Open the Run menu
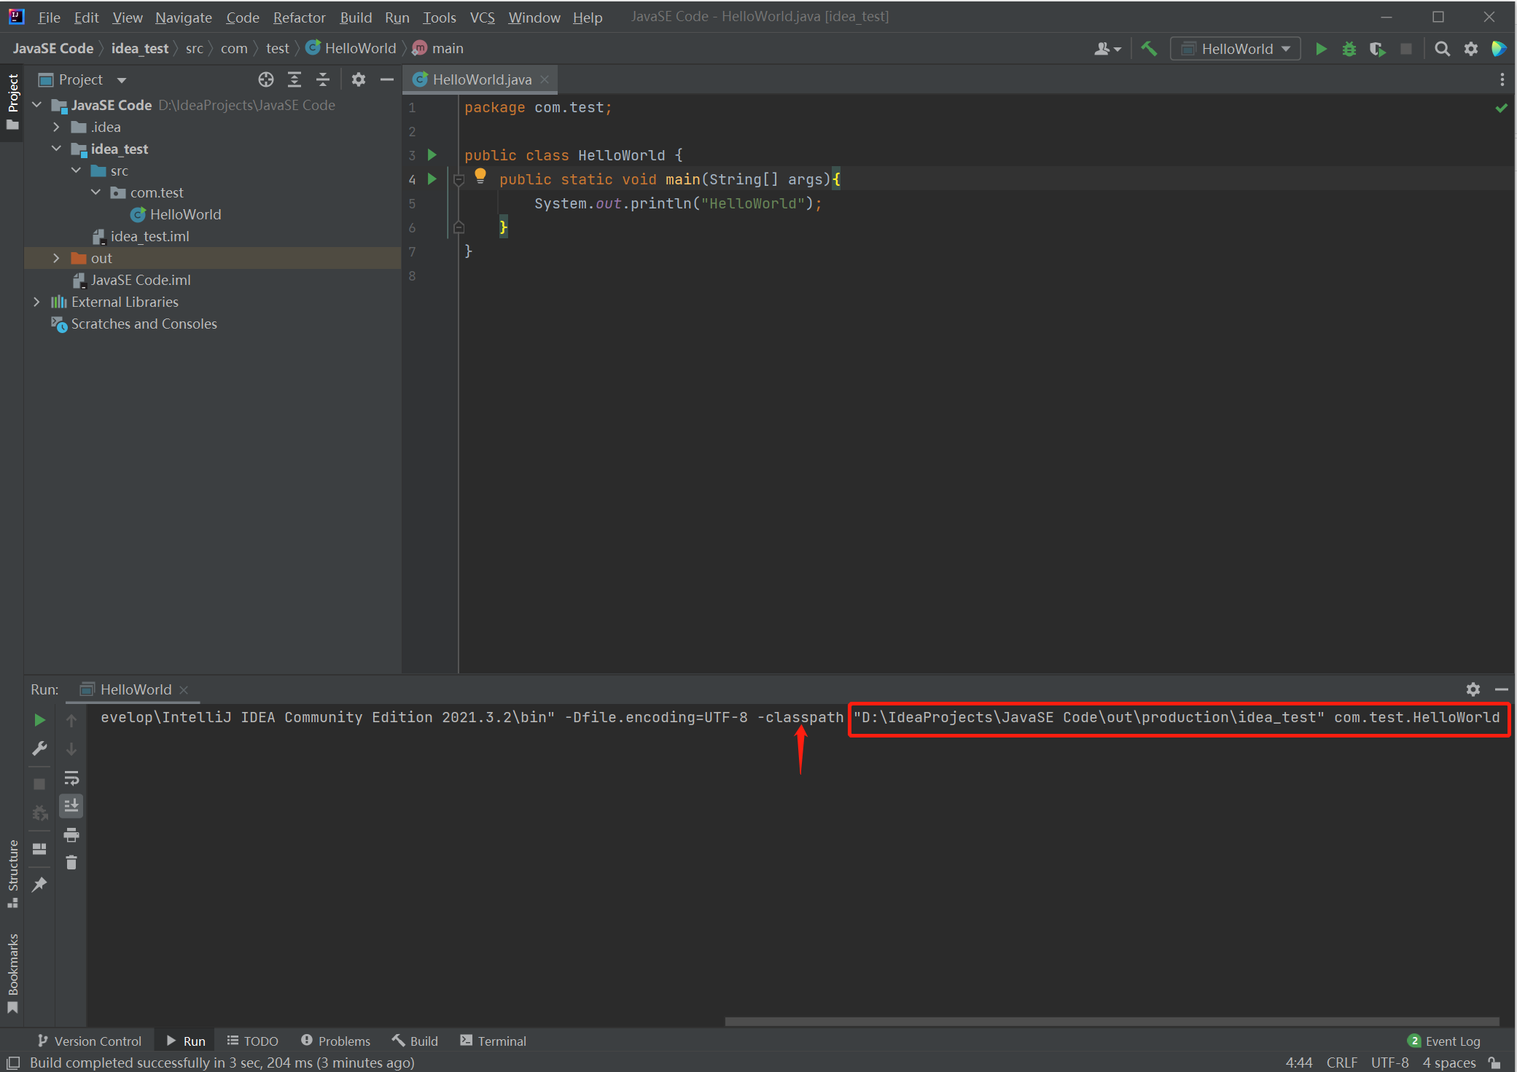1517x1072 pixels. tap(397, 17)
